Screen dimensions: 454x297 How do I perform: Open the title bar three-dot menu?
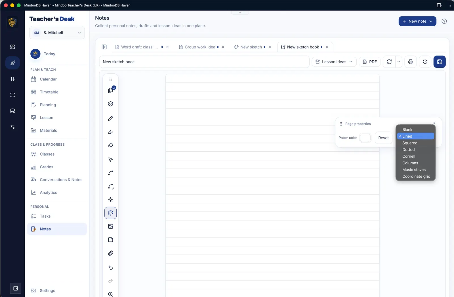450,5
